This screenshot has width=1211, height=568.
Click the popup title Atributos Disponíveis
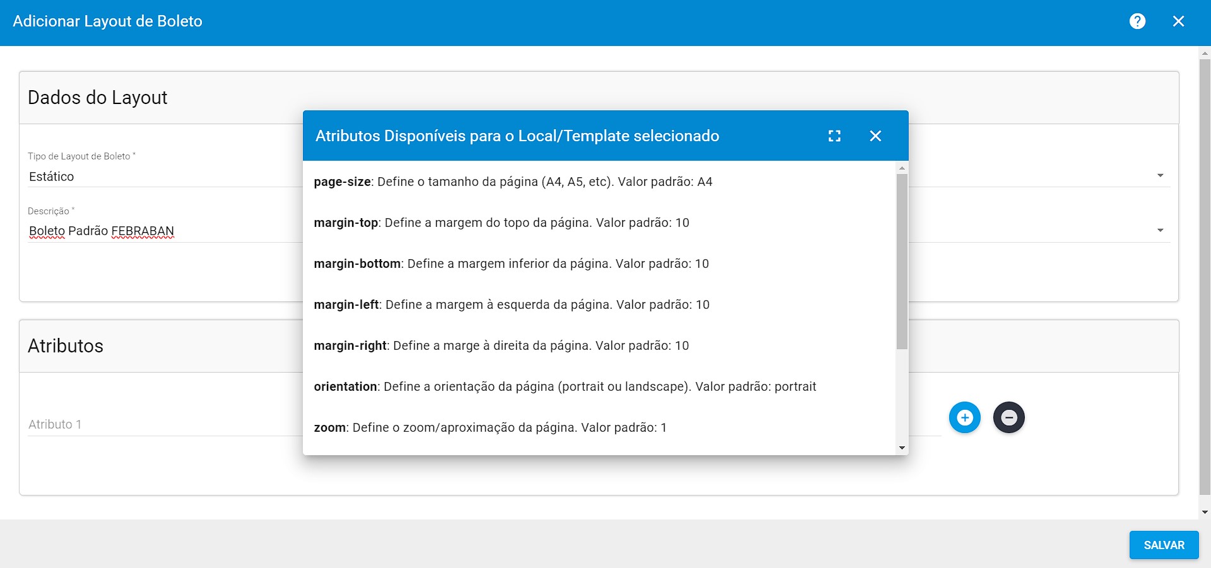517,136
